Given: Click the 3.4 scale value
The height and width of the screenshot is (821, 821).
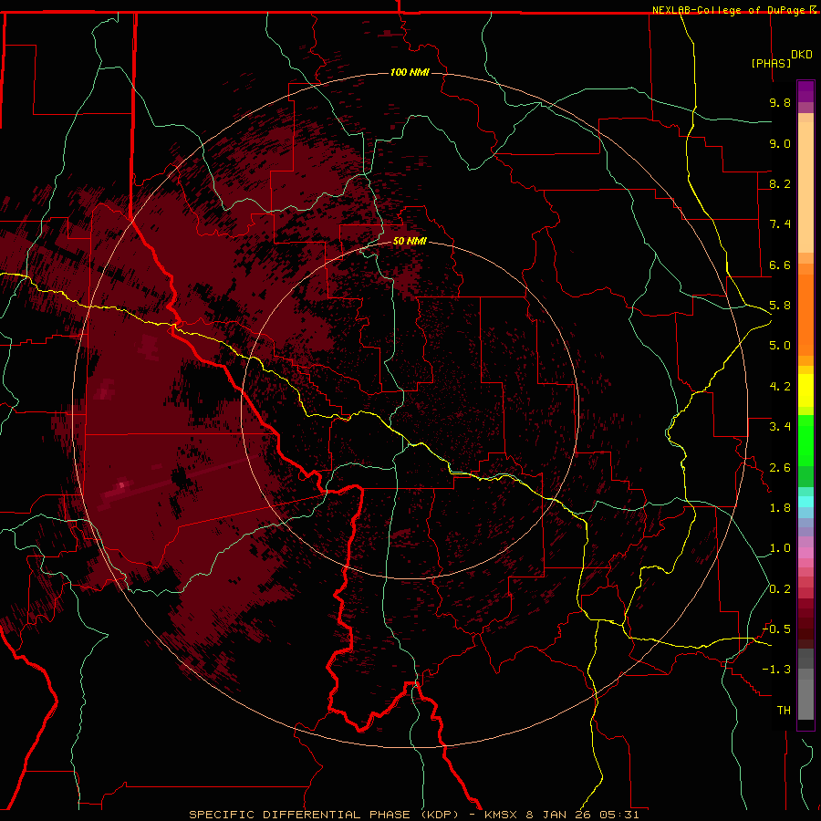Looking at the screenshot, I should click(x=780, y=427).
